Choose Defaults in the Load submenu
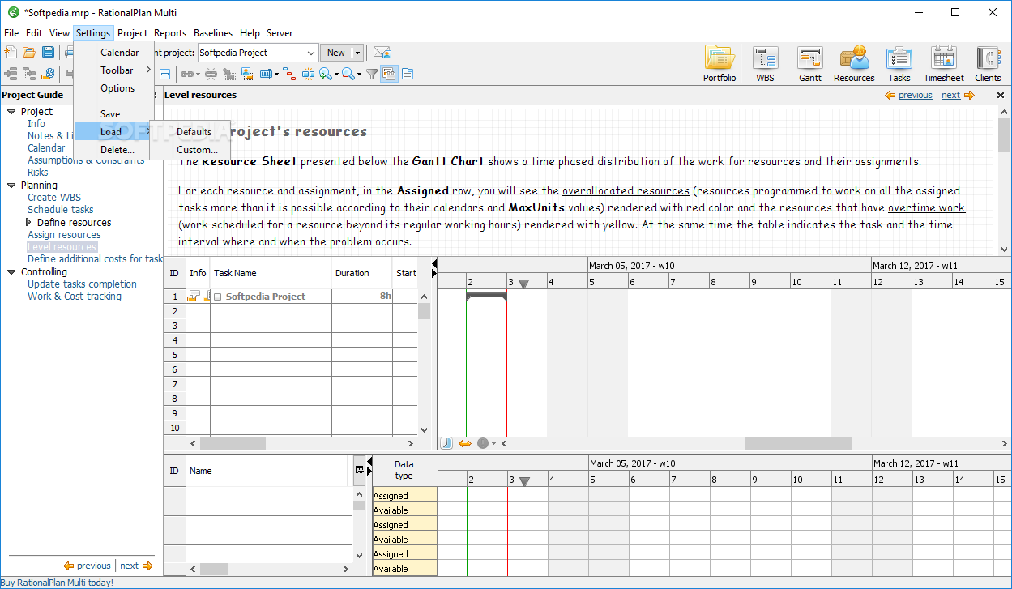 pyautogui.click(x=190, y=132)
